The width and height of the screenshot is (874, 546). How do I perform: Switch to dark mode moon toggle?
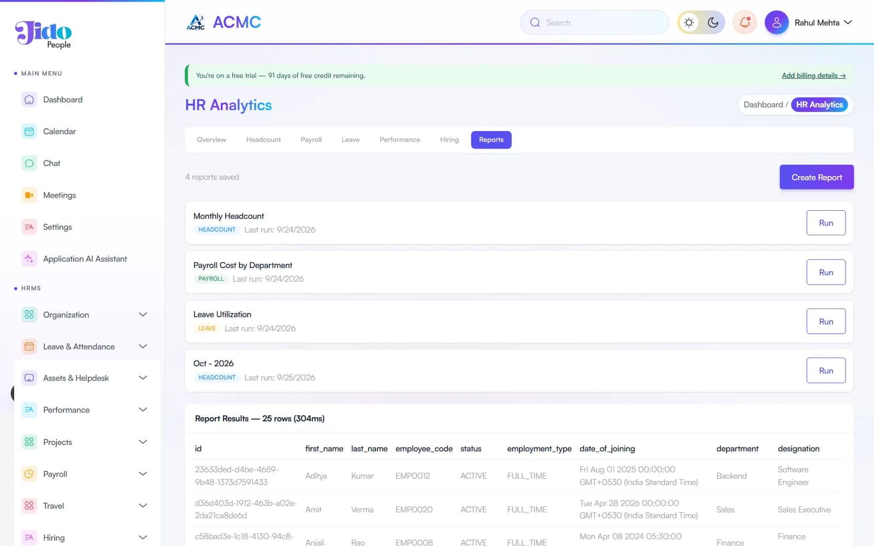click(x=713, y=22)
